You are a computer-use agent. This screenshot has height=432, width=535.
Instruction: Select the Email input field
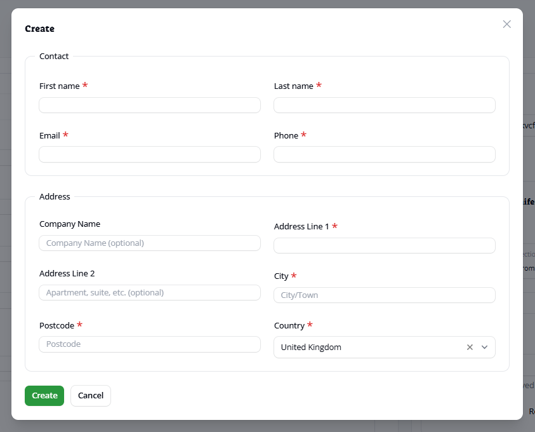[150, 154]
